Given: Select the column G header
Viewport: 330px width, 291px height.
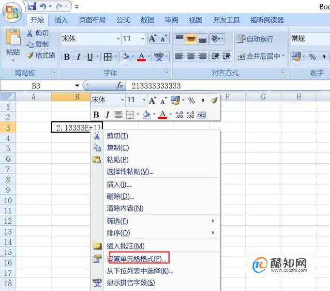Looking at the screenshot, I should click(263, 97).
